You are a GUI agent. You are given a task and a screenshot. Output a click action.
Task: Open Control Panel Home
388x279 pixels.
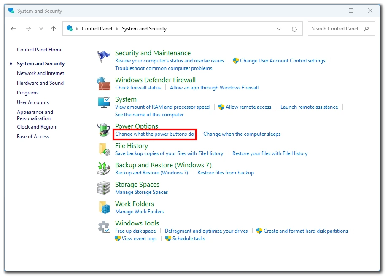tap(40, 50)
